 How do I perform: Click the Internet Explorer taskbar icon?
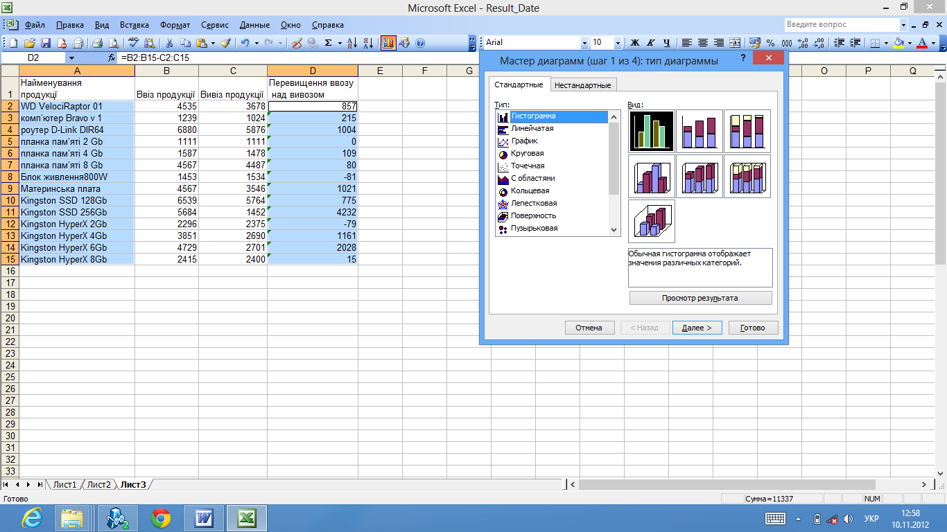pyautogui.click(x=32, y=517)
